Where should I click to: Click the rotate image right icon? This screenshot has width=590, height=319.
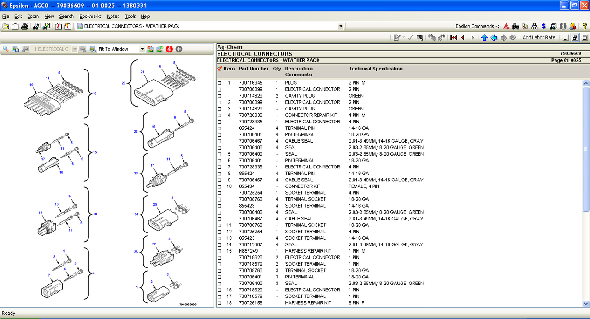tap(159, 49)
